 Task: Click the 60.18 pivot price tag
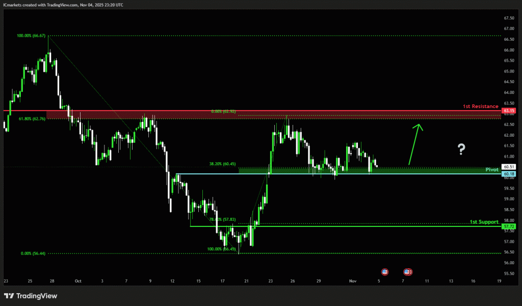click(x=509, y=174)
